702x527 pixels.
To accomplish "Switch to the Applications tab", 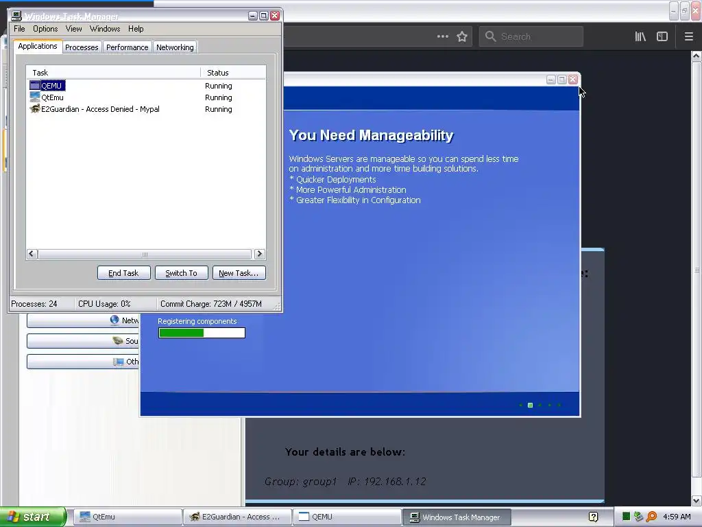I will point(38,46).
